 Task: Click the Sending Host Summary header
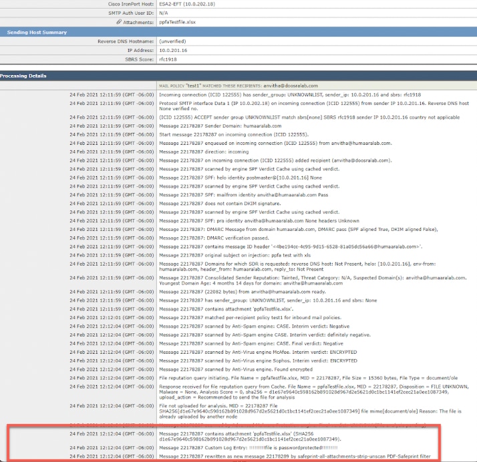[37, 32]
